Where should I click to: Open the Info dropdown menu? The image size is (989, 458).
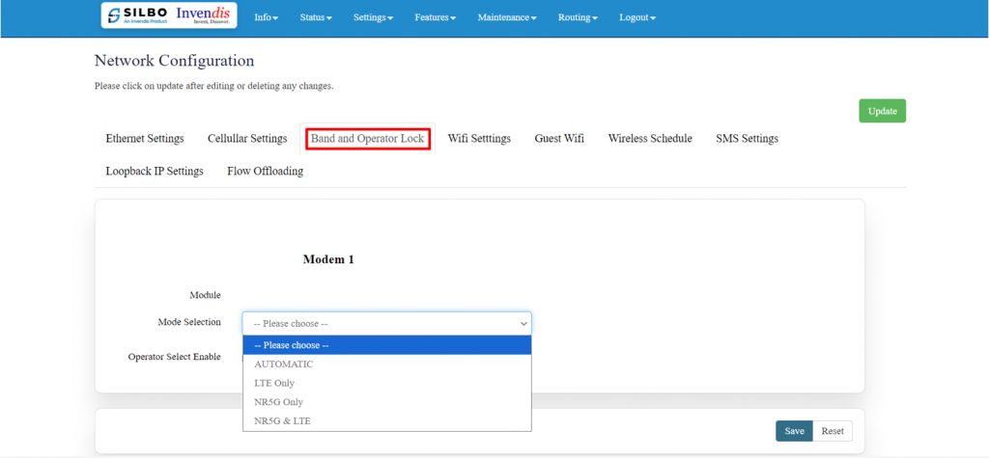(266, 18)
